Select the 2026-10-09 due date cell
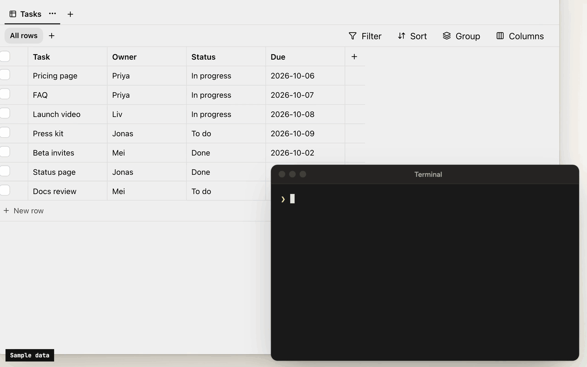587x367 pixels. point(305,133)
